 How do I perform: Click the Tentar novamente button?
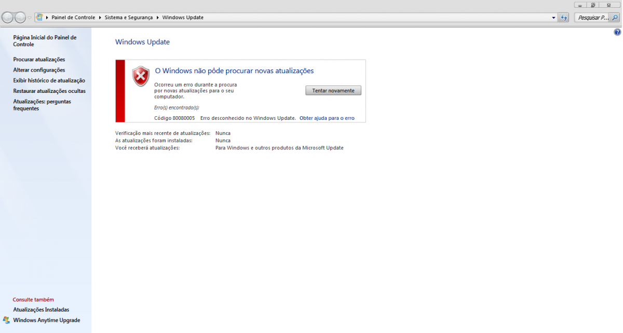(x=333, y=90)
